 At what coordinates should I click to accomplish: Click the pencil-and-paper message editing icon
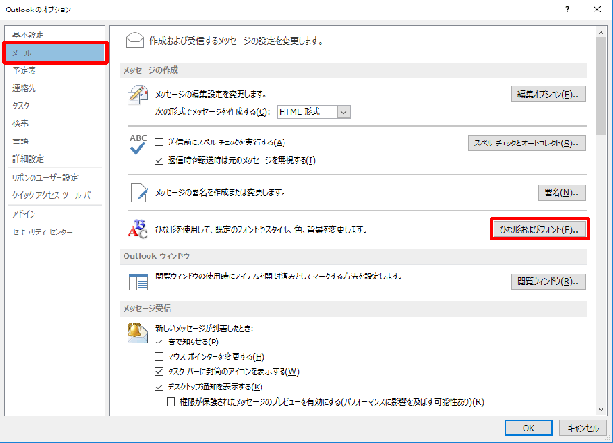[138, 95]
